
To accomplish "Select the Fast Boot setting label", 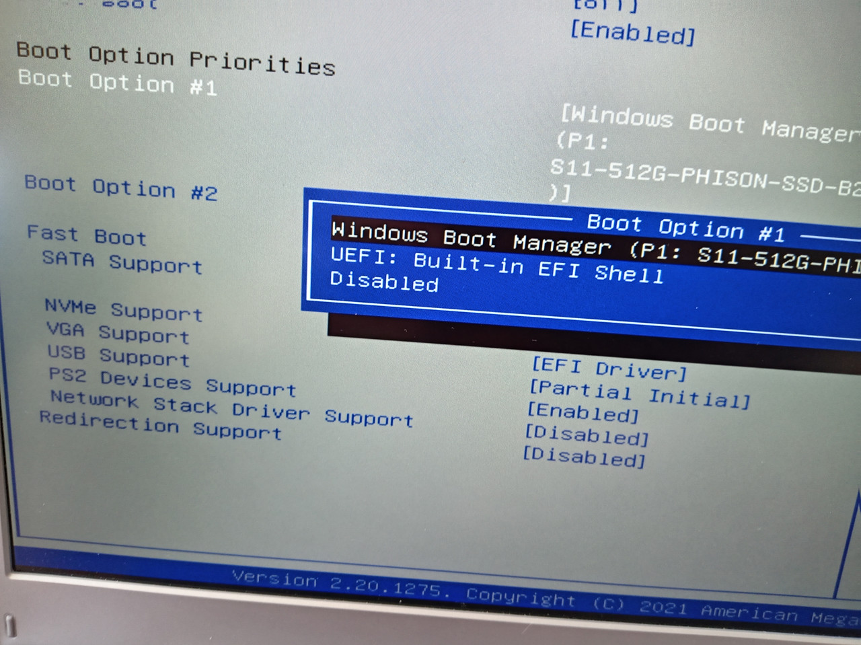I will (x=87, y=235).
